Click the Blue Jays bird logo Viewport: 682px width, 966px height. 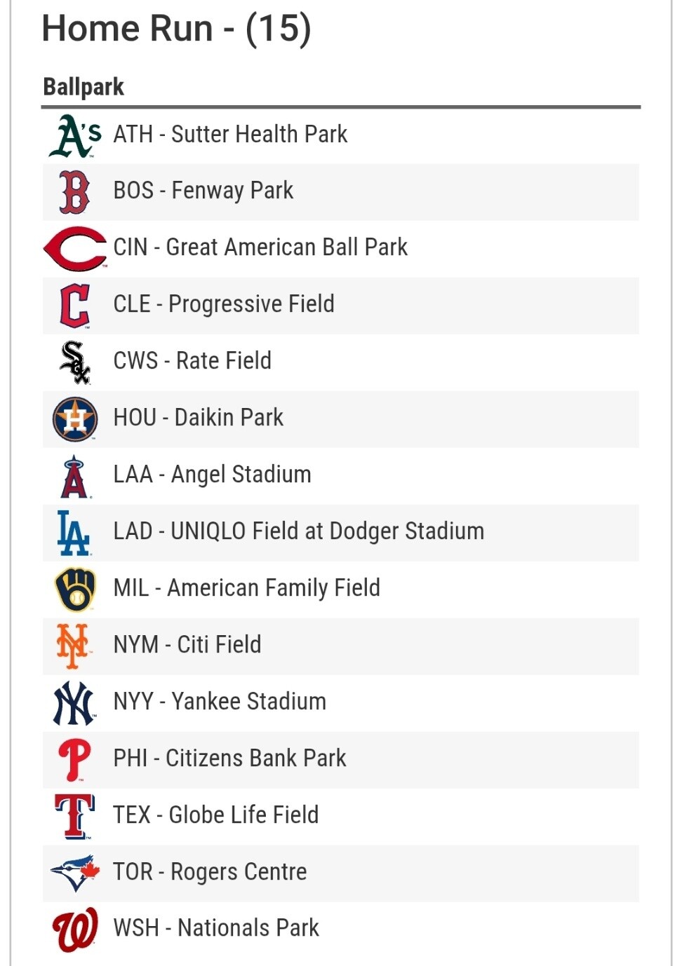pos(75,873)
